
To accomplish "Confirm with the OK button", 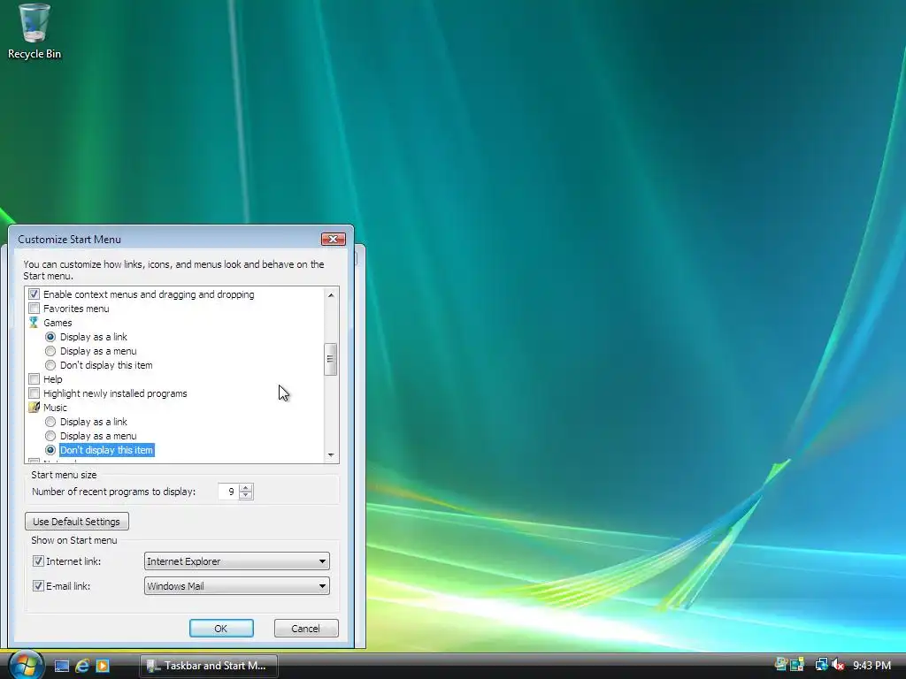I will [x=221, y=629].
